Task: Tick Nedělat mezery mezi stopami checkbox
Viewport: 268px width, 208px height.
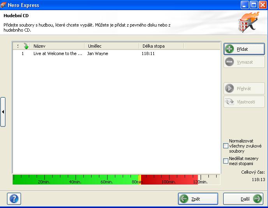Action: click(226, 161)
